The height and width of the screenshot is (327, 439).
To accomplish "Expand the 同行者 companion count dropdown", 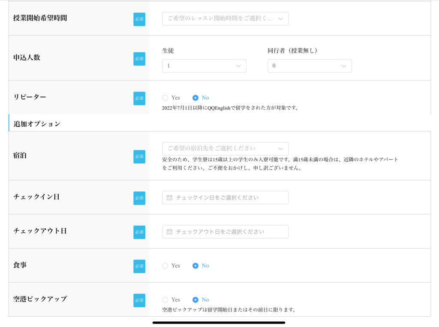I will coord(310,66).
